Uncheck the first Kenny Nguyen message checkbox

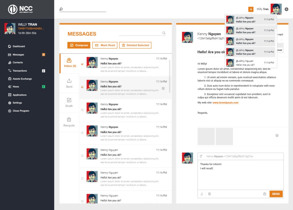(x=82, y=64)
